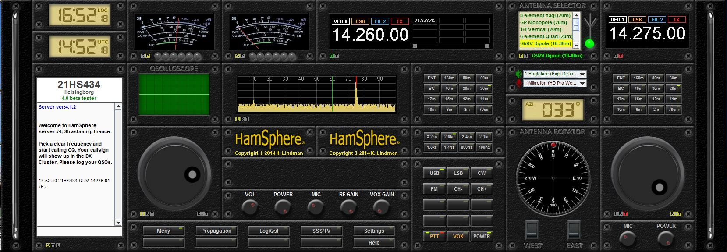This screenshot has height=252, width=727.
Task: Click the chat message input field
Action: coord(79,231)
